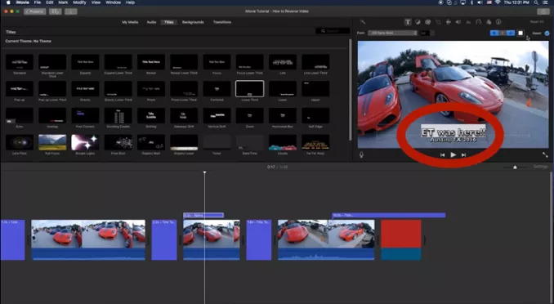The image size is (554, 304).
Task: Select the Boogie Lights title thumbnail
Action: (x=85, y=142)
